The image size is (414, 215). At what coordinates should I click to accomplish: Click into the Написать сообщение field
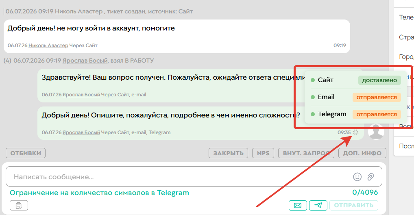[194, 176]
